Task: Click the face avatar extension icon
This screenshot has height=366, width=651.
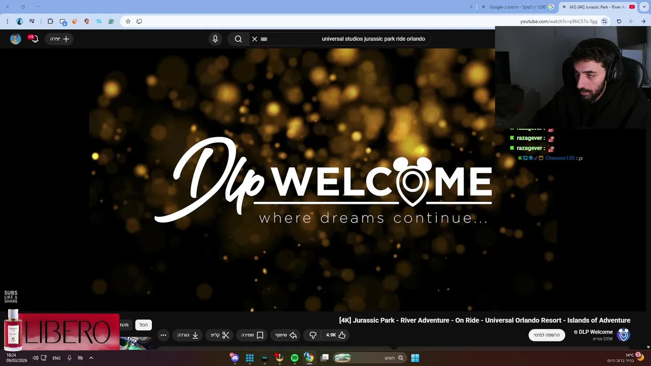Action: coord(87,21)
